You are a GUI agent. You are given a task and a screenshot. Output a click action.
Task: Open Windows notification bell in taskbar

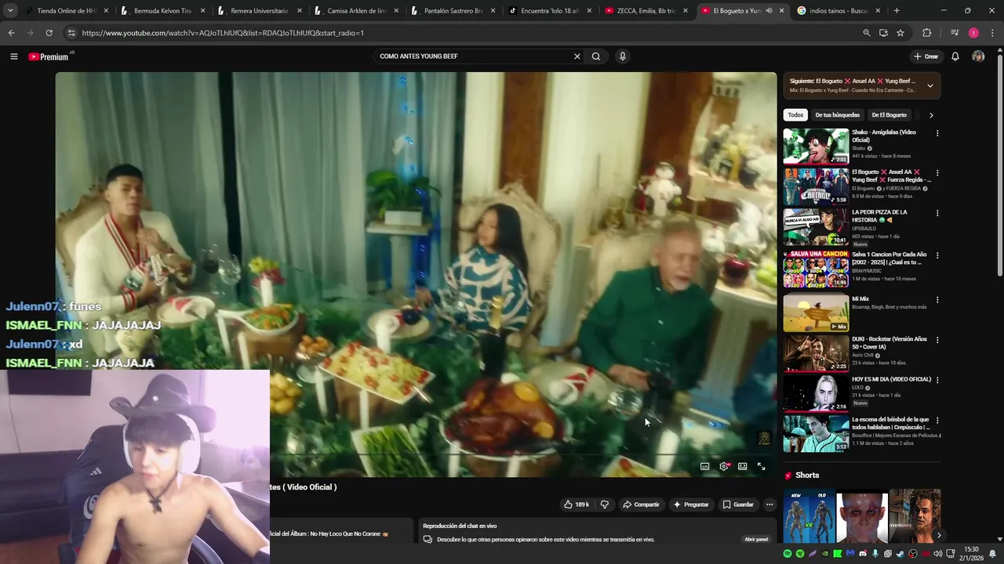pos(992,554)
